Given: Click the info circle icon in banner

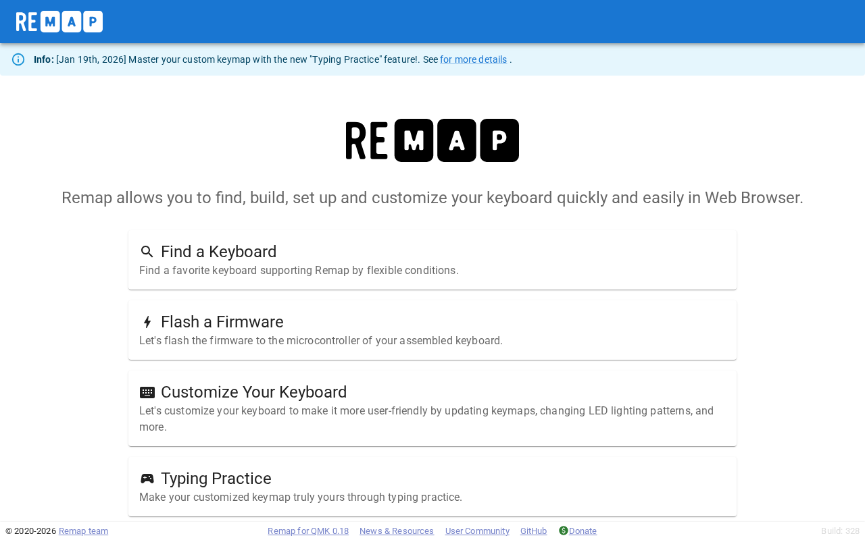Looking at the screenshot, I should pos(18,59).
